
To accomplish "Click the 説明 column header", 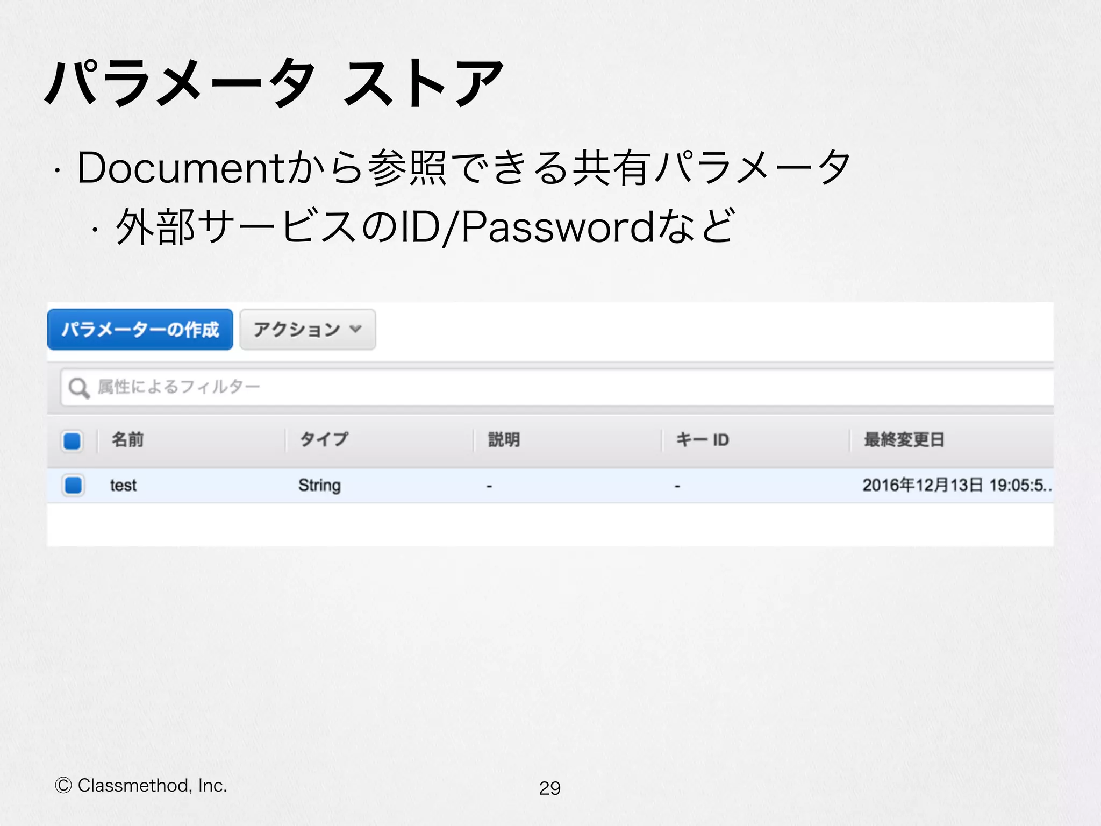I will tap(504, 440).
